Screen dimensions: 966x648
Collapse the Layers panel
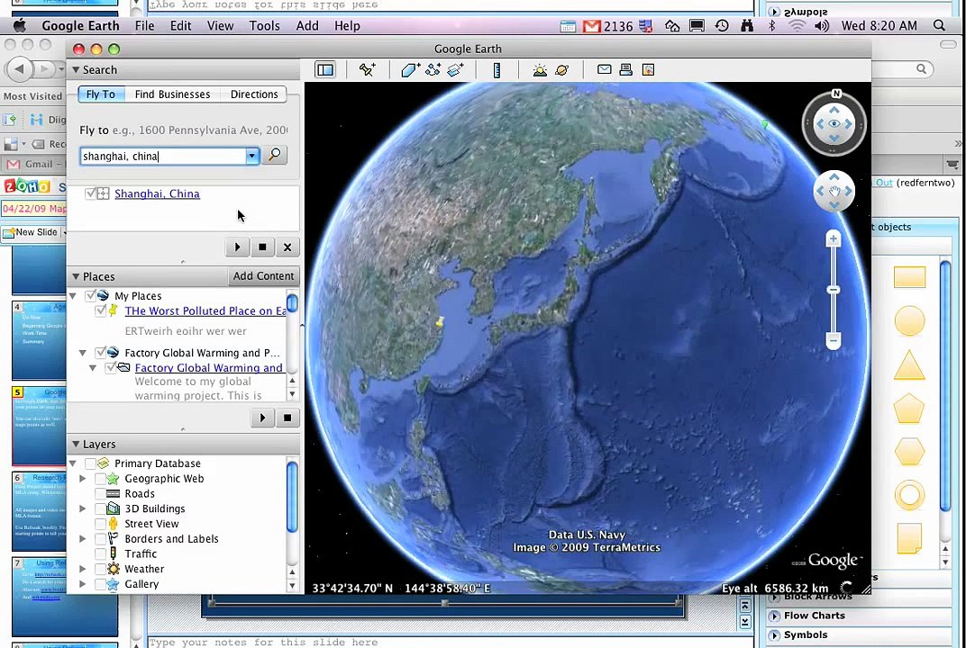[76, 445]
